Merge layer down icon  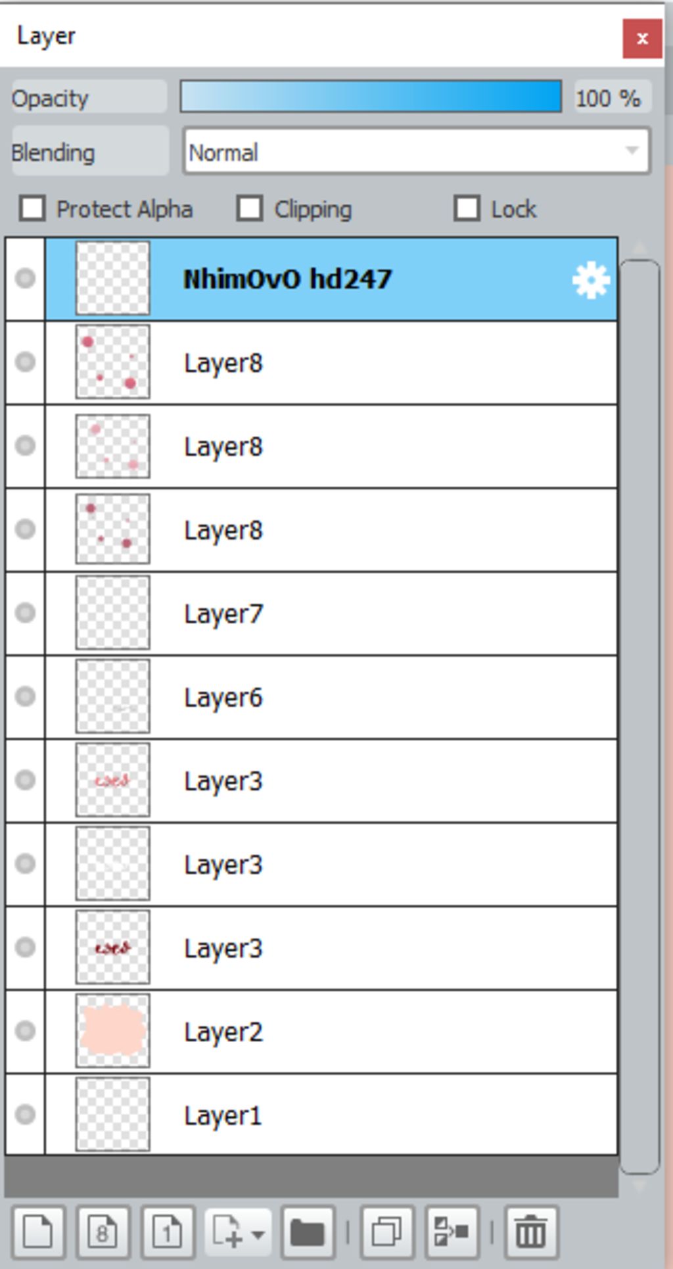click(x=452, y=1231)
